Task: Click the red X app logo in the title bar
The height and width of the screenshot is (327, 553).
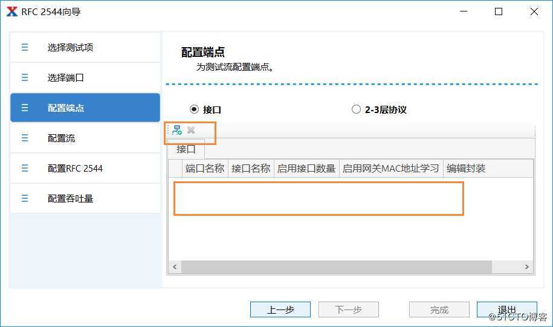Action: (x=12, y=11)
